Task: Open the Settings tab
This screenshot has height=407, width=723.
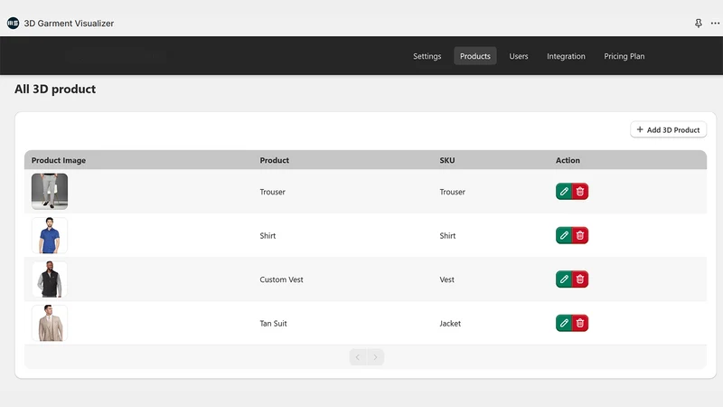Action: [x=427, y=56]
